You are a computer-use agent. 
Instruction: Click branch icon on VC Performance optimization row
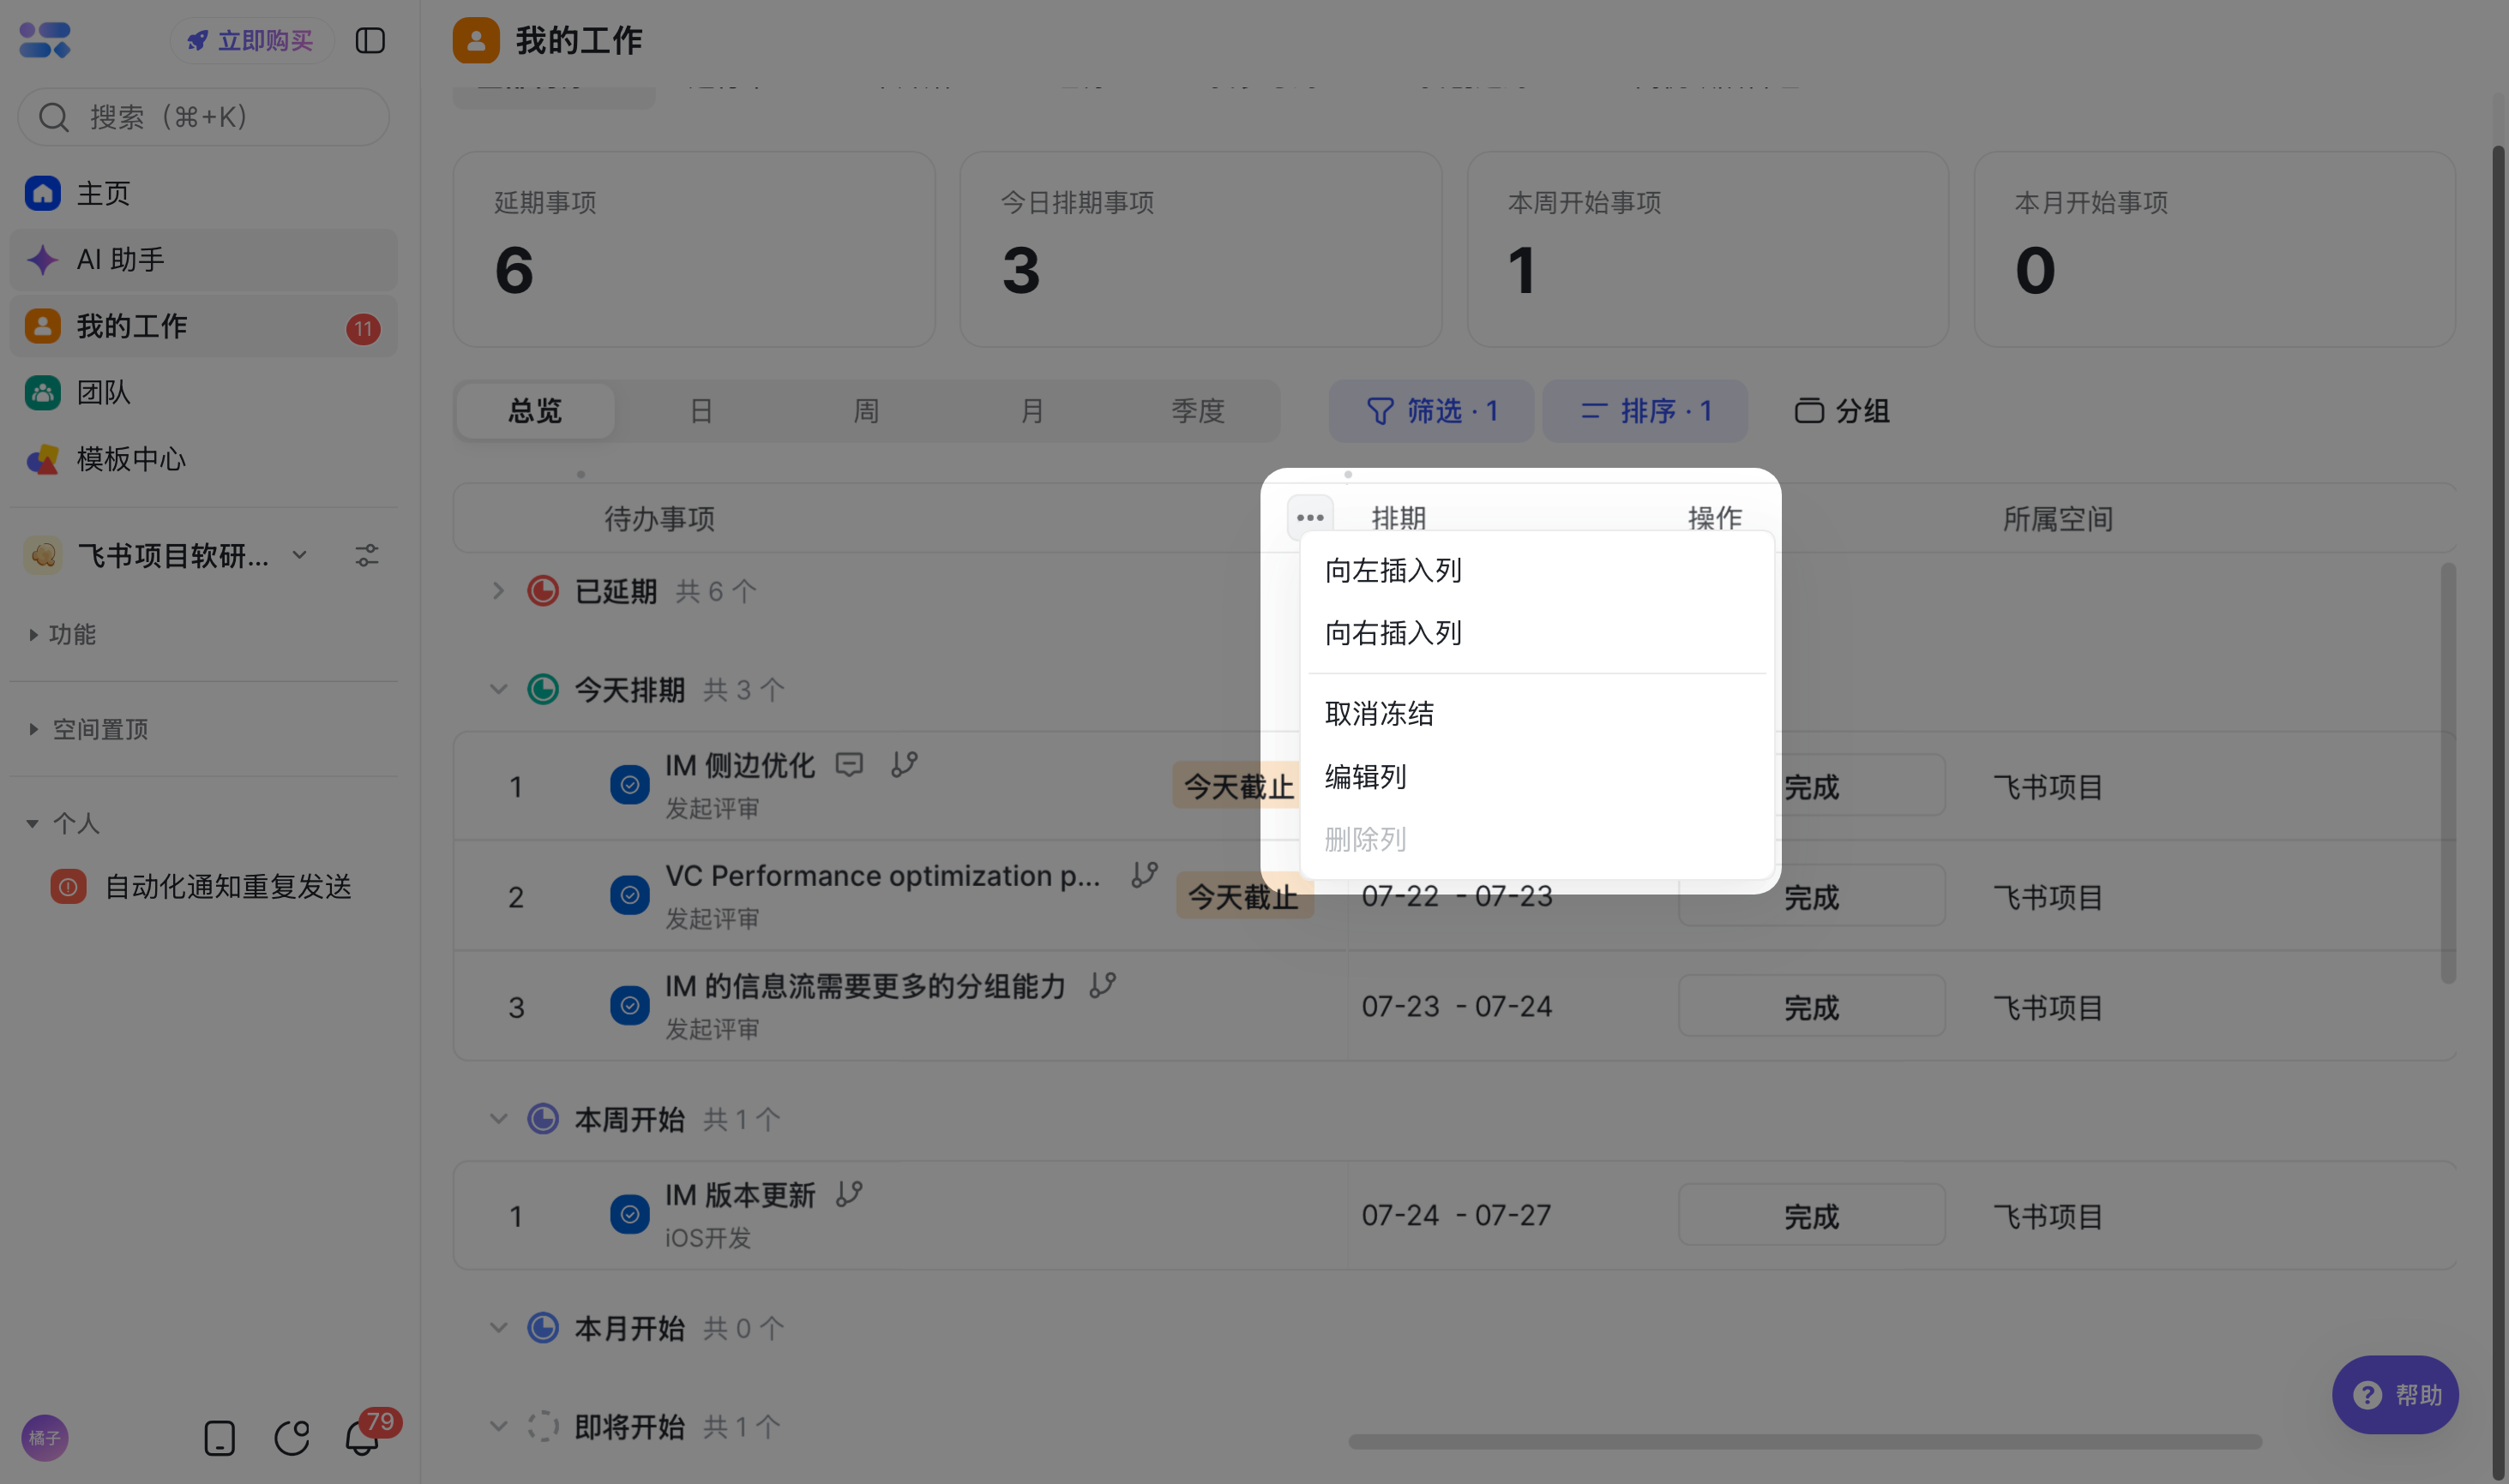click(1145, 875)
